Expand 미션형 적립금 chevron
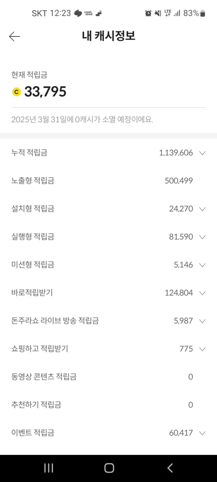Viewport: 217px width, 482px height. pyautogui.click(x=202, y=265)
